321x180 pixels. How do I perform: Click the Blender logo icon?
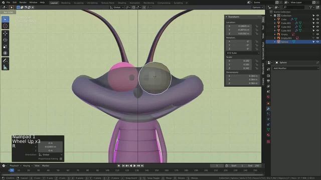tap(3, 2)
